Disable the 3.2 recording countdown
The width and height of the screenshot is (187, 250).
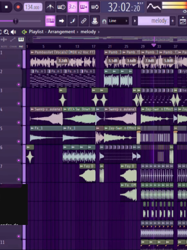[72, 7]
